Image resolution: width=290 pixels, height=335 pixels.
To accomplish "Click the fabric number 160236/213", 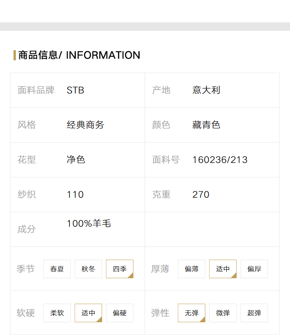I will click(220, 160).
